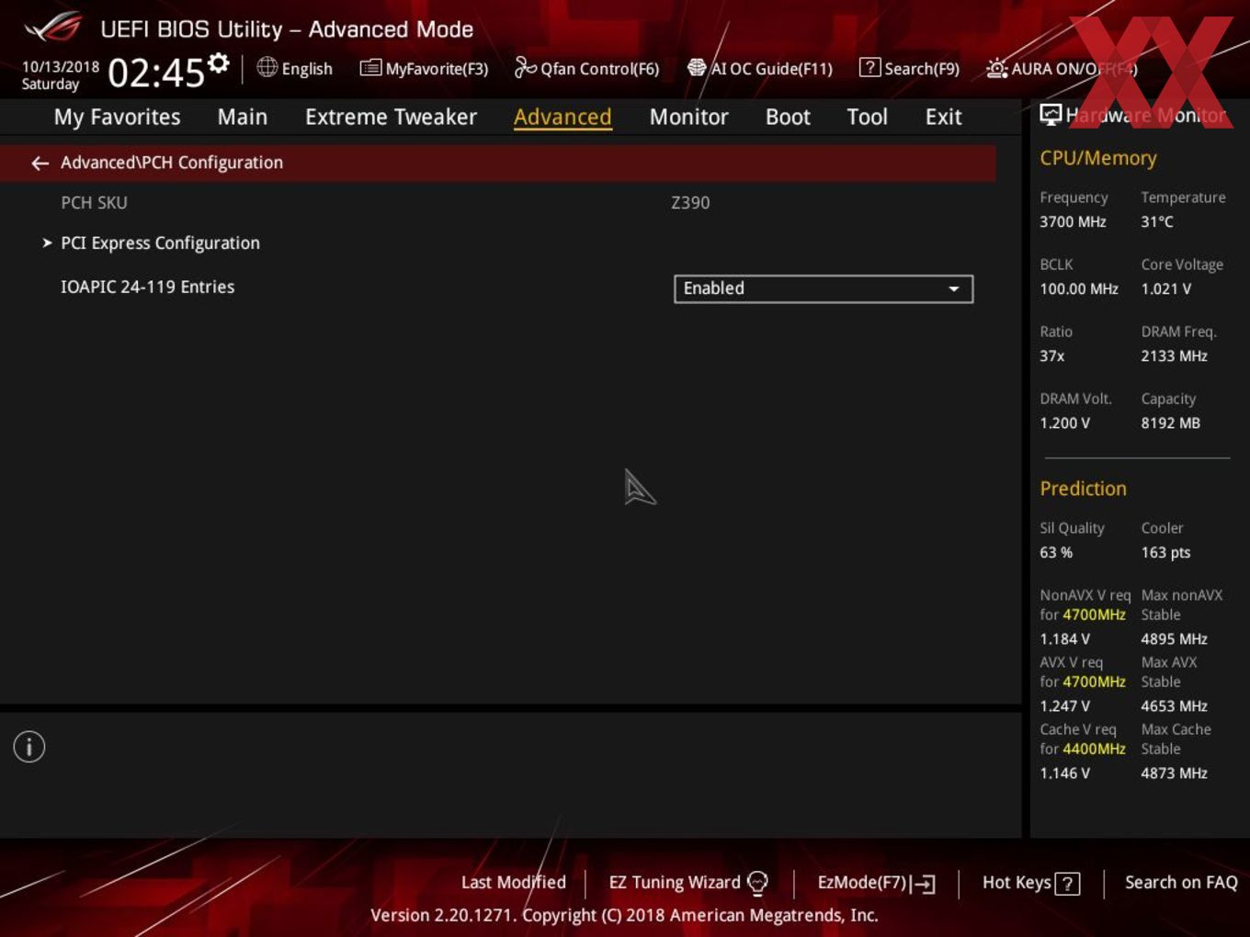
Task: Click the 63 % Sil Quality value
Action: point(1056,552)
